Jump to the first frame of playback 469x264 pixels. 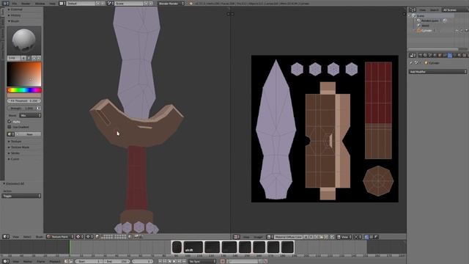(x=160, y=261)
